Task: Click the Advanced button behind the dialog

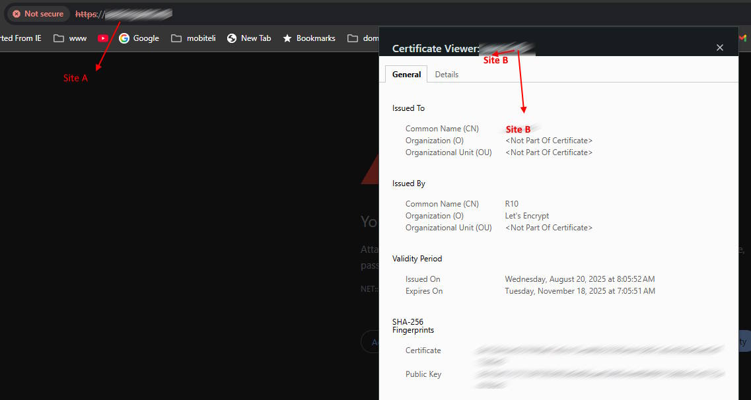Action: point(371,342)
